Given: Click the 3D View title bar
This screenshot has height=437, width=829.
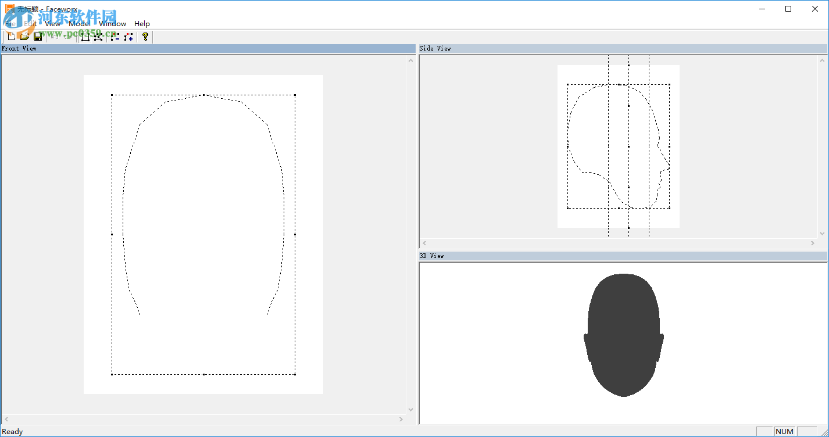Looking at the screenshot, I should pyautogui.click(x=431, y=256).
